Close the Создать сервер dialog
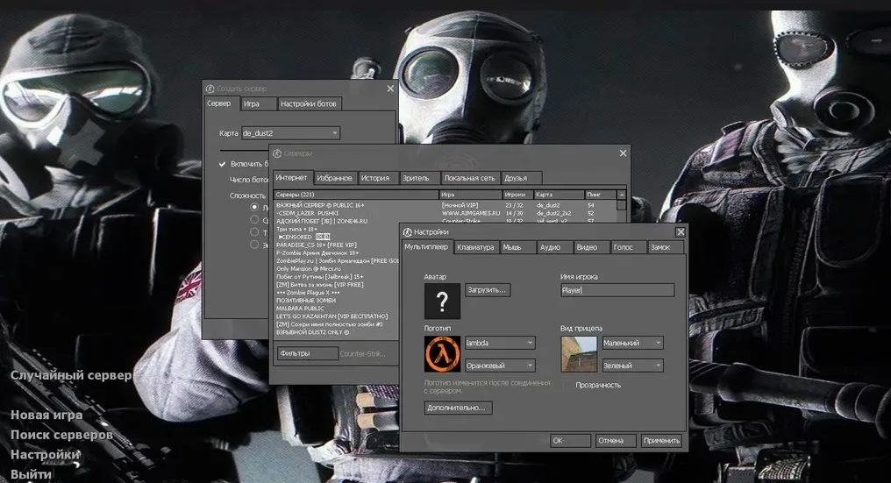 pyautogui.click(x=390, y=89)
